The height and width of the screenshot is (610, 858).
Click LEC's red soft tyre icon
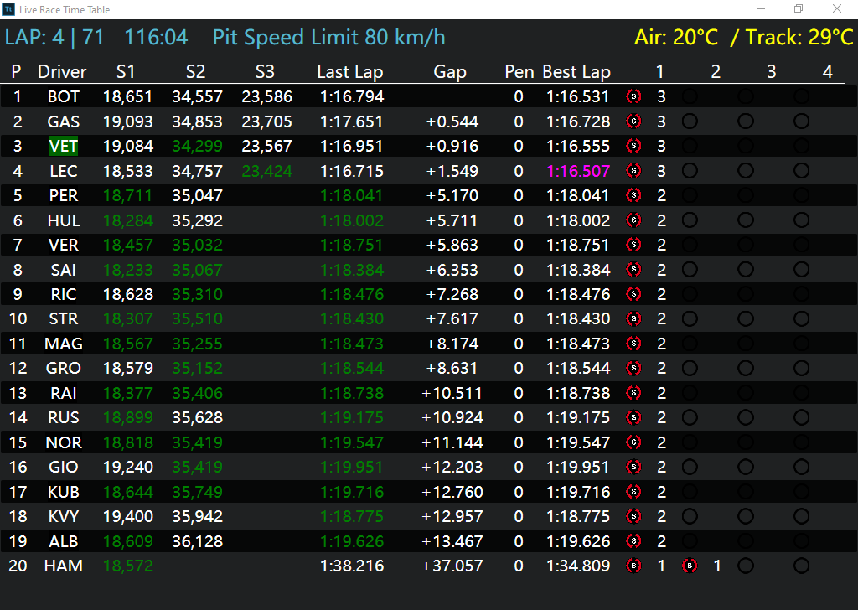pos(633,171)
